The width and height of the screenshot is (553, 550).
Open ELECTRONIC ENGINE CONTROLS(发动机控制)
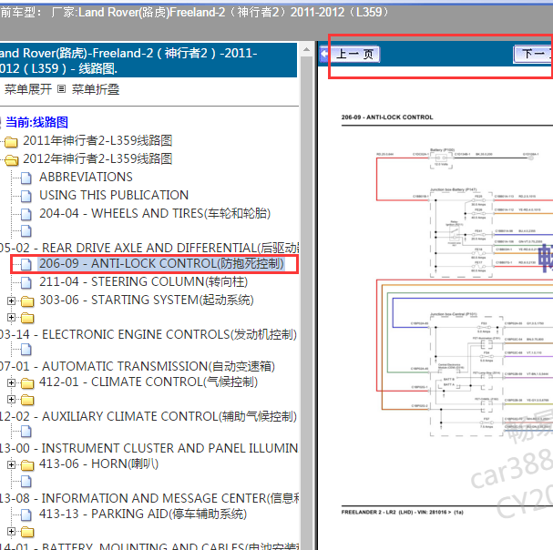148,334
